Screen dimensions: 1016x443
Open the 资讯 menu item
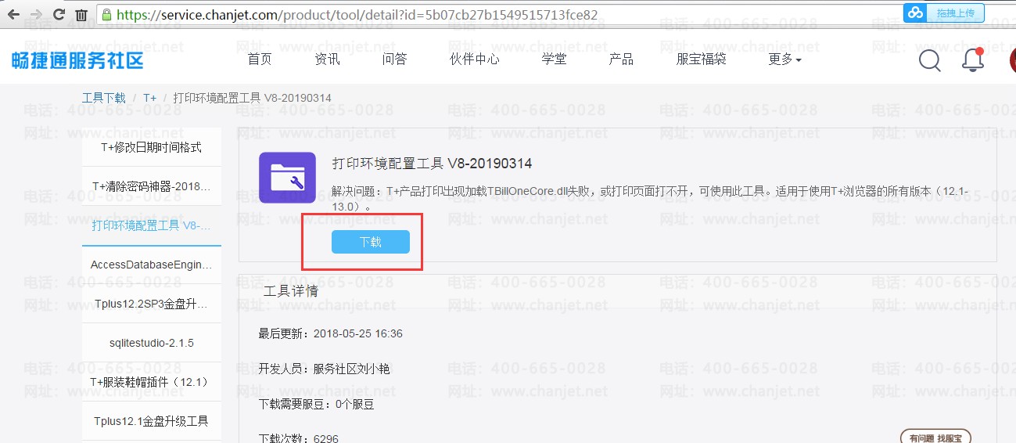point(327,59)
